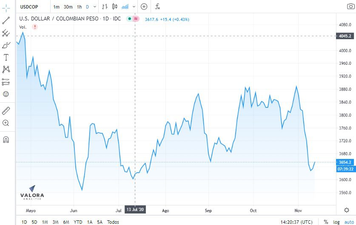Select the text annotation tool

click(6, 58)
